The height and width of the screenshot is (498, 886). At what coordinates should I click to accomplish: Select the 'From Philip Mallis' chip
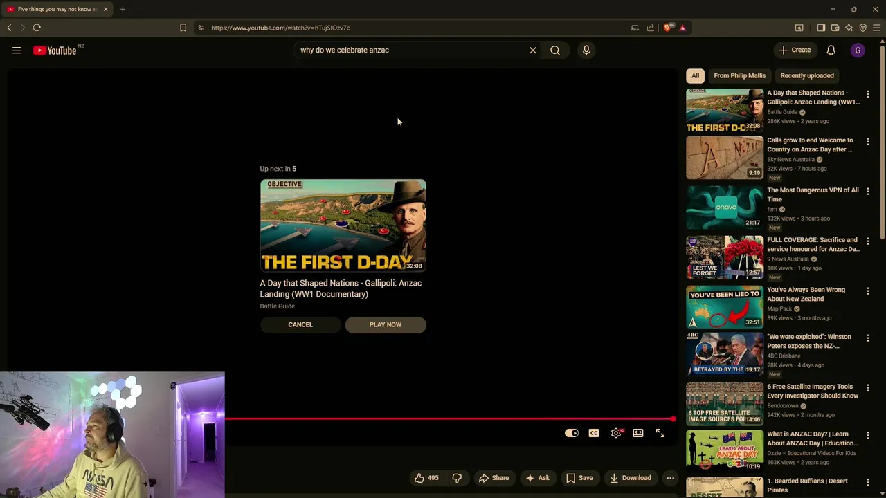click(740, 75)
